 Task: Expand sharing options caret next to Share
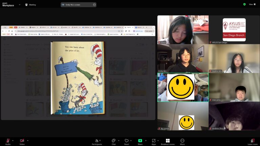[146, 141]
